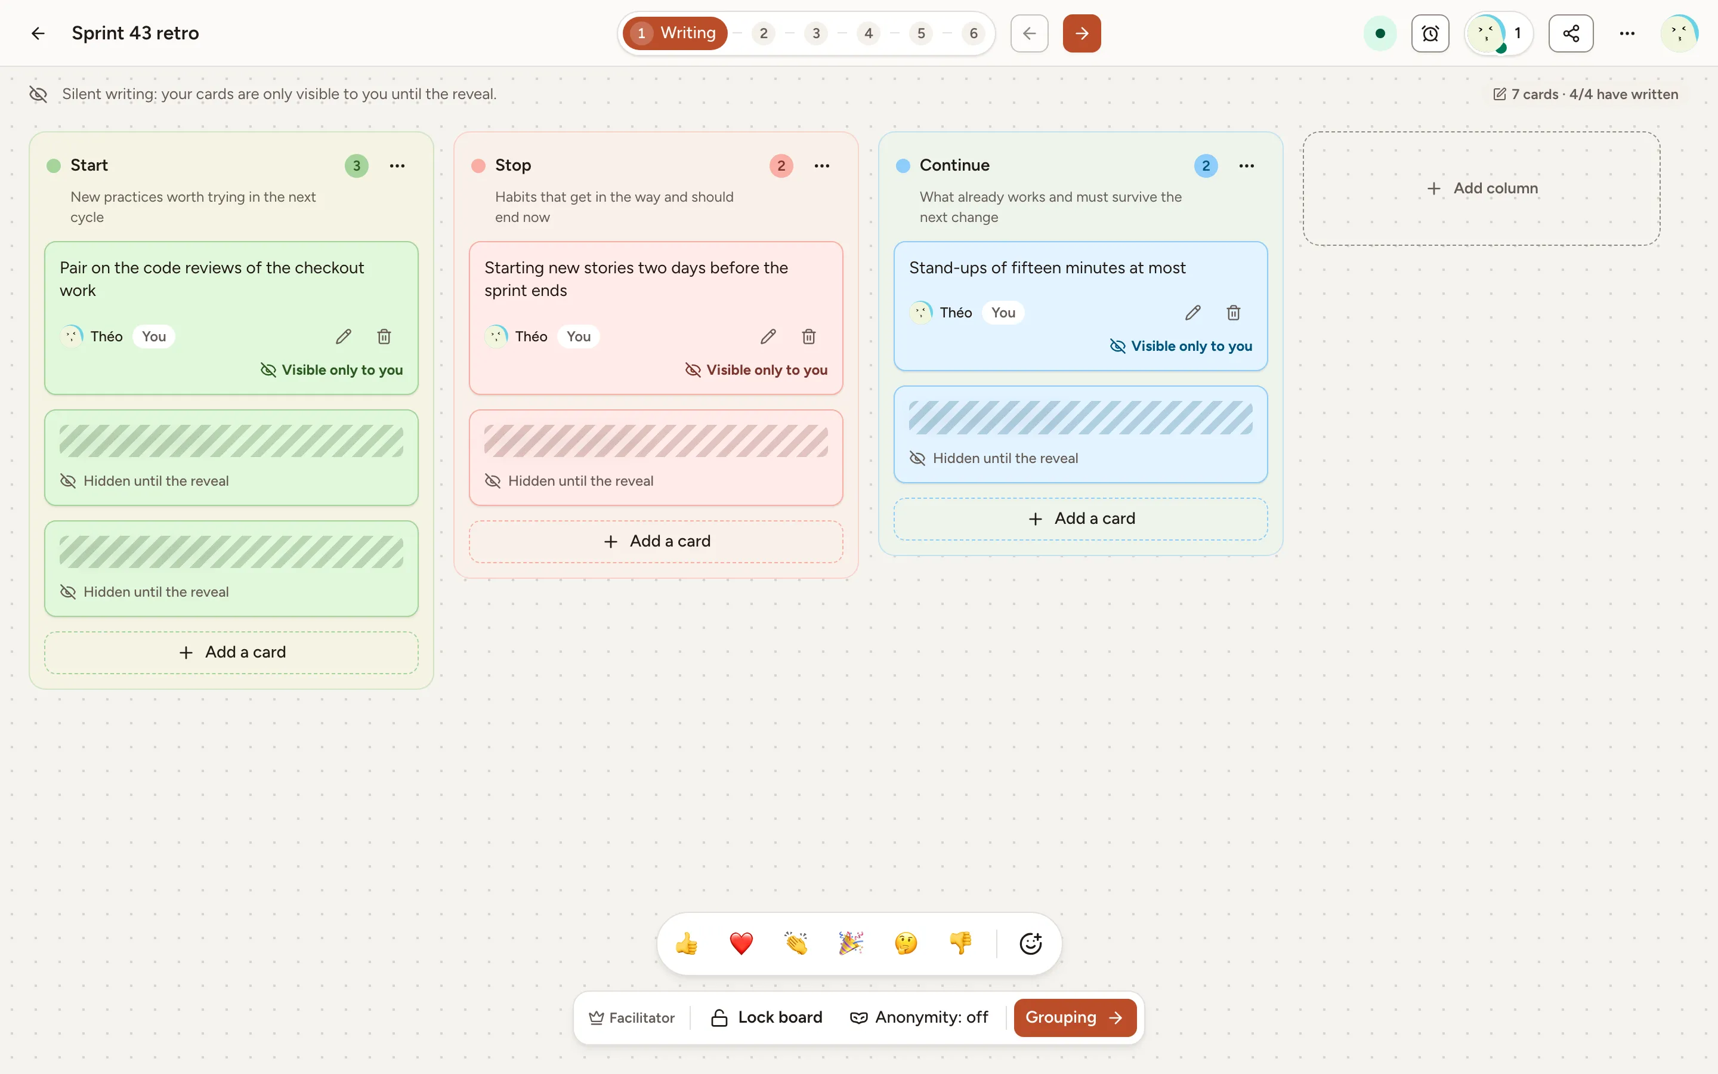This screenshot has width=1718, height=1074.
Task: Delete the Stand-ups of fifteen minutes card
Action: tap(1233, 313)
